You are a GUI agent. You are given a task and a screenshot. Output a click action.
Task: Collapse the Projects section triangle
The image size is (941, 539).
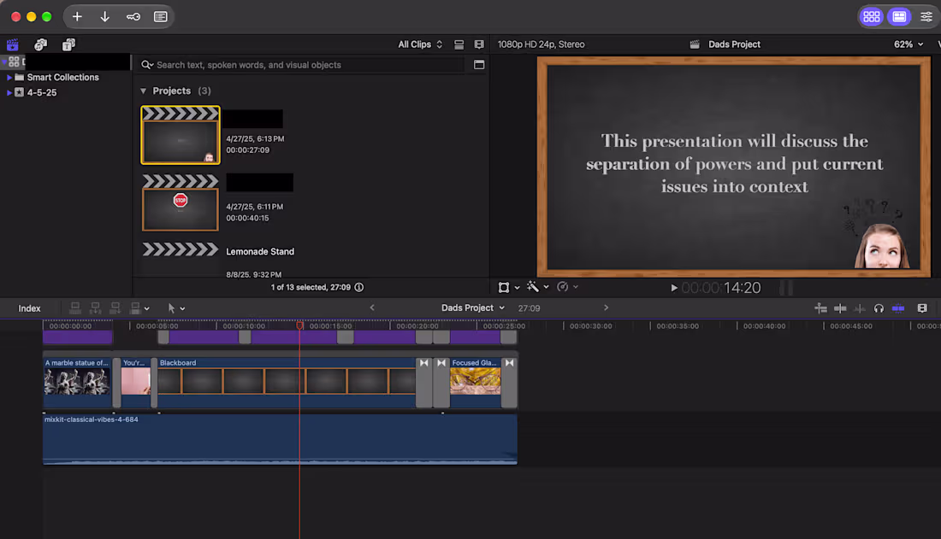click(x=144, y=91)
